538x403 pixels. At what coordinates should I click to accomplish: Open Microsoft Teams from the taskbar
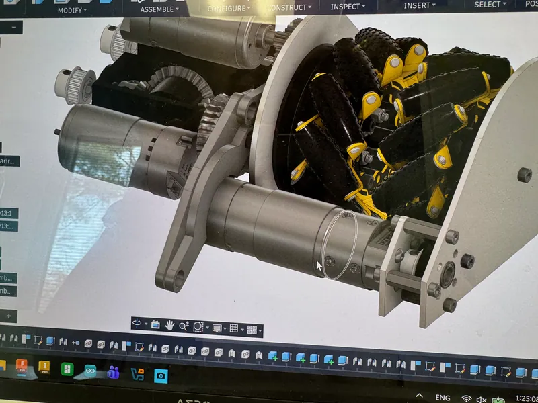click(113, 373)
